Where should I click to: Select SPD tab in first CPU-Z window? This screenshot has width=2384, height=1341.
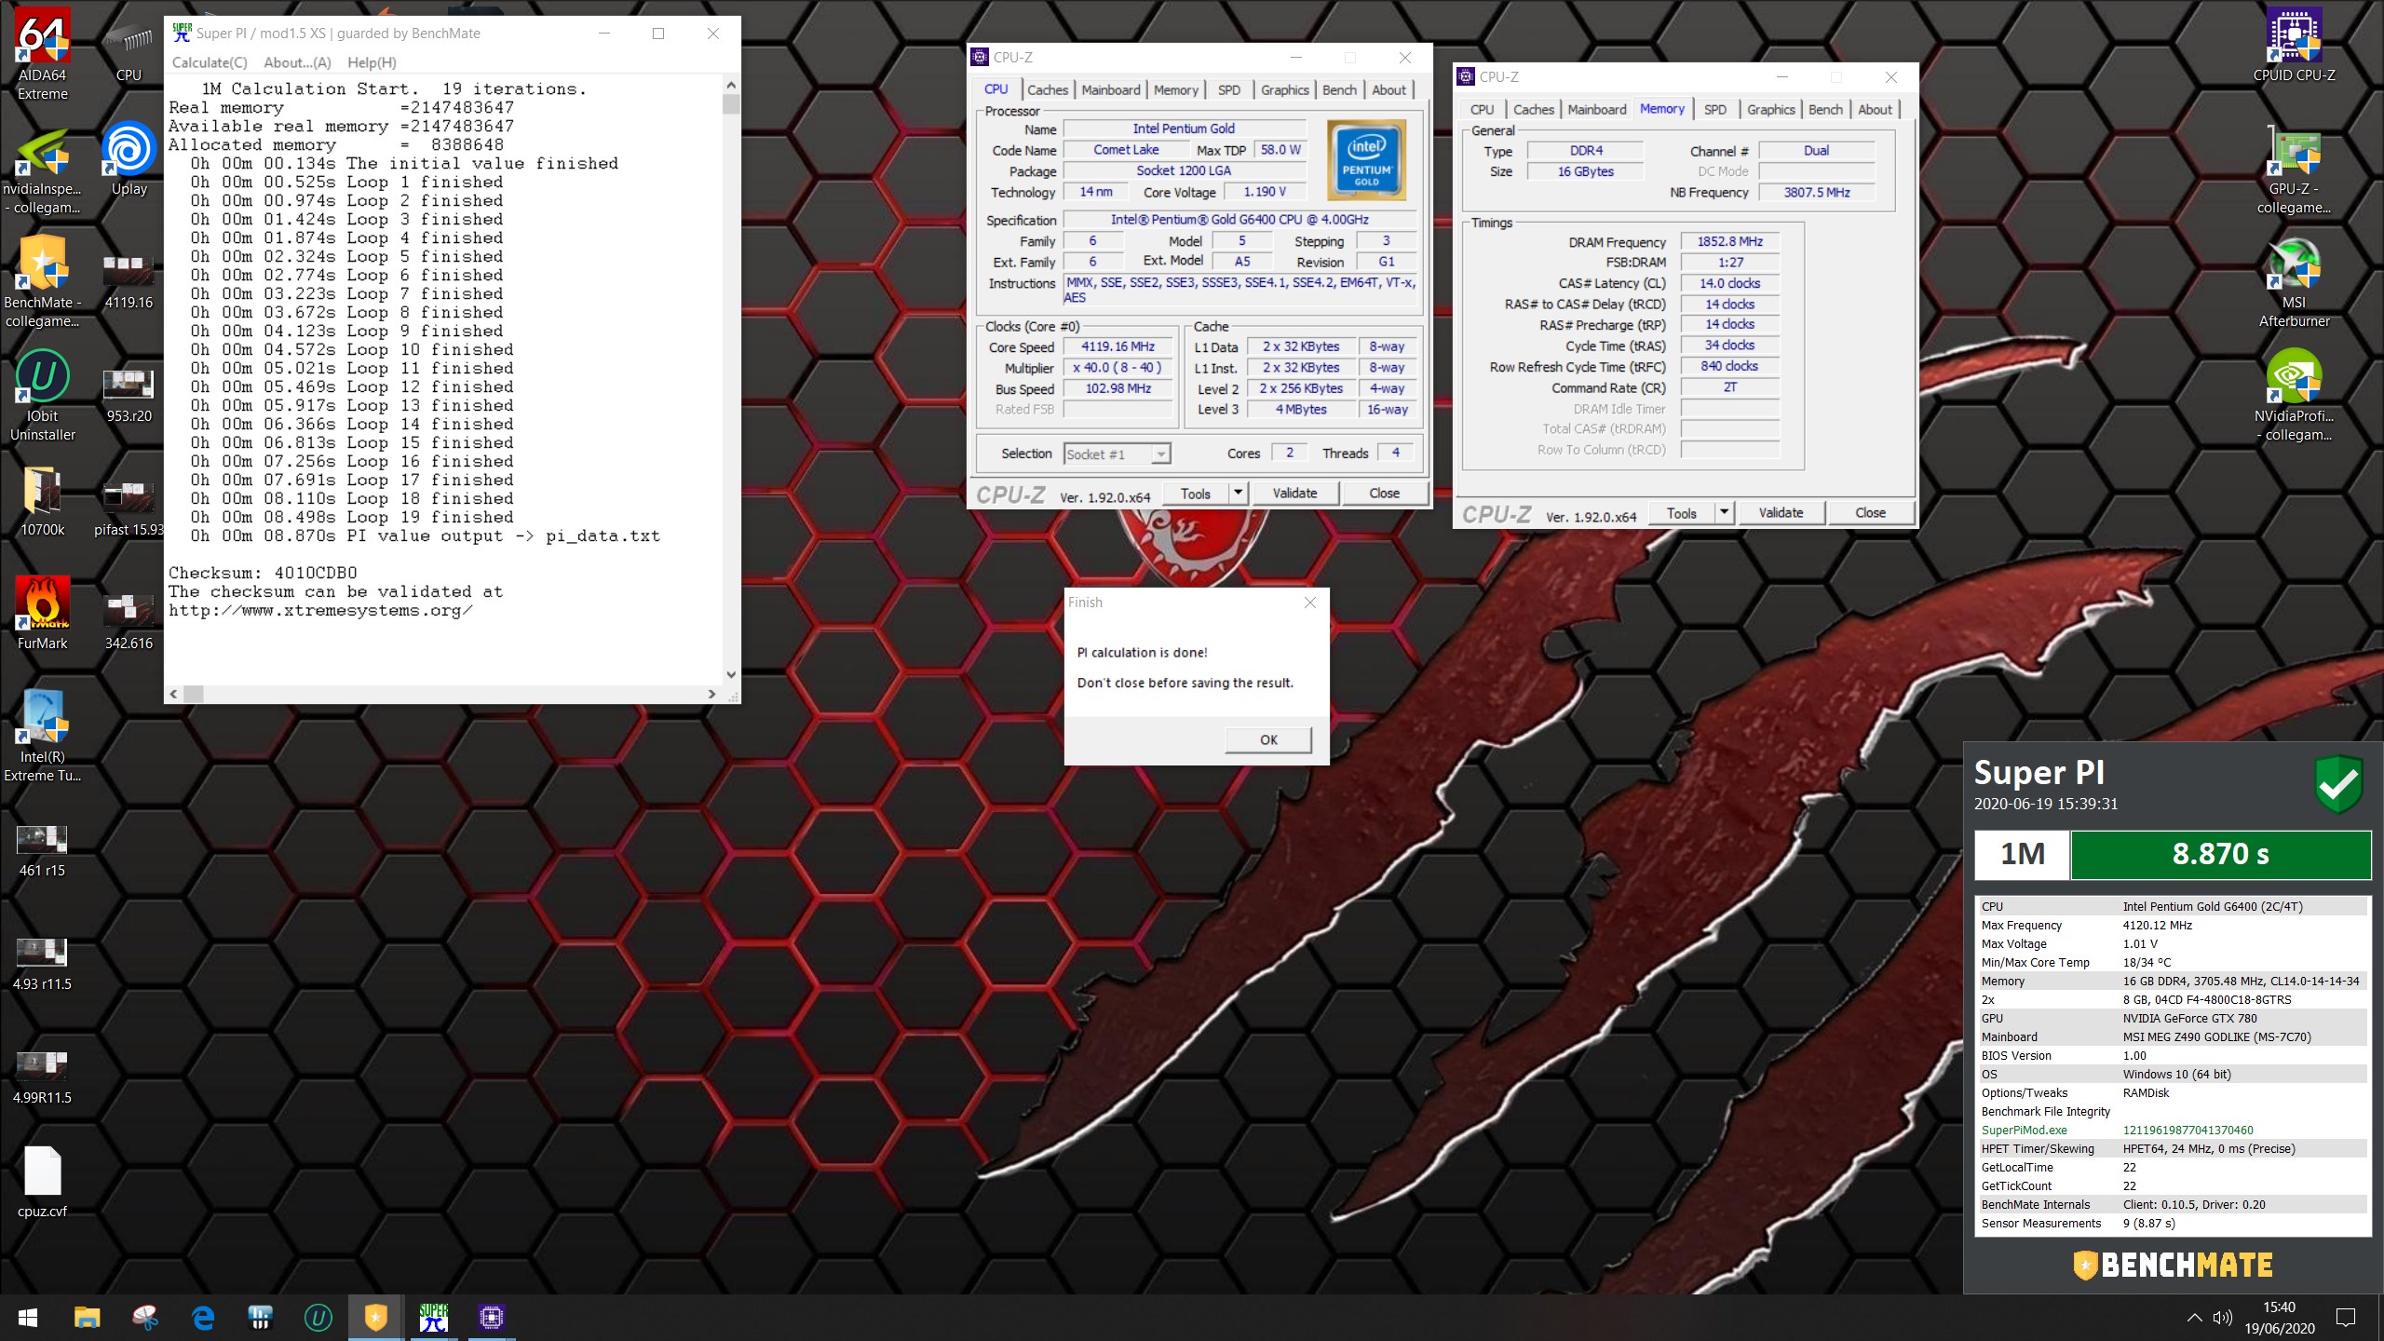click(1229, 89)
